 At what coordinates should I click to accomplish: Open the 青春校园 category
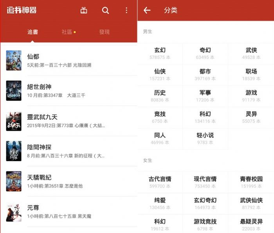pos(251,182)
